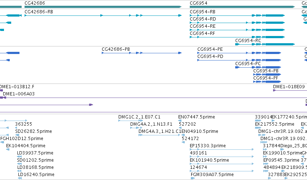Select EST EP09545.3prime
The height and width of the screenshot is (180, 307).
(281, 160)
